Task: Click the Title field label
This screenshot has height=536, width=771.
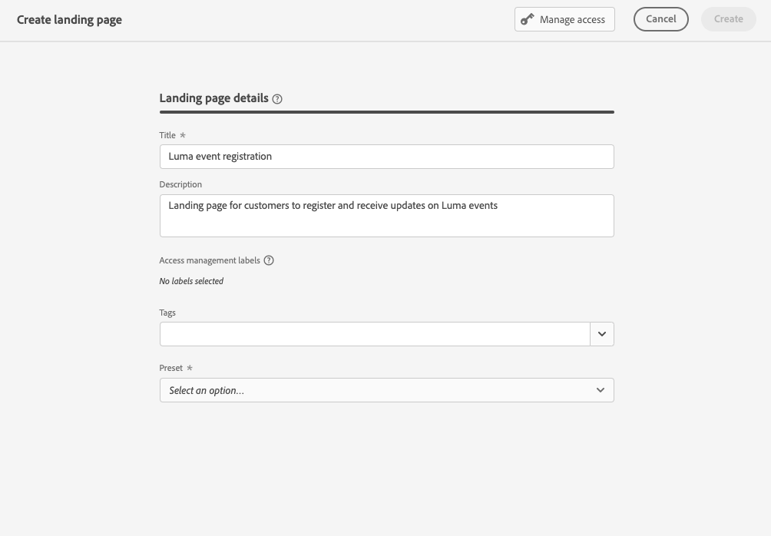Action: coord(167,135)
